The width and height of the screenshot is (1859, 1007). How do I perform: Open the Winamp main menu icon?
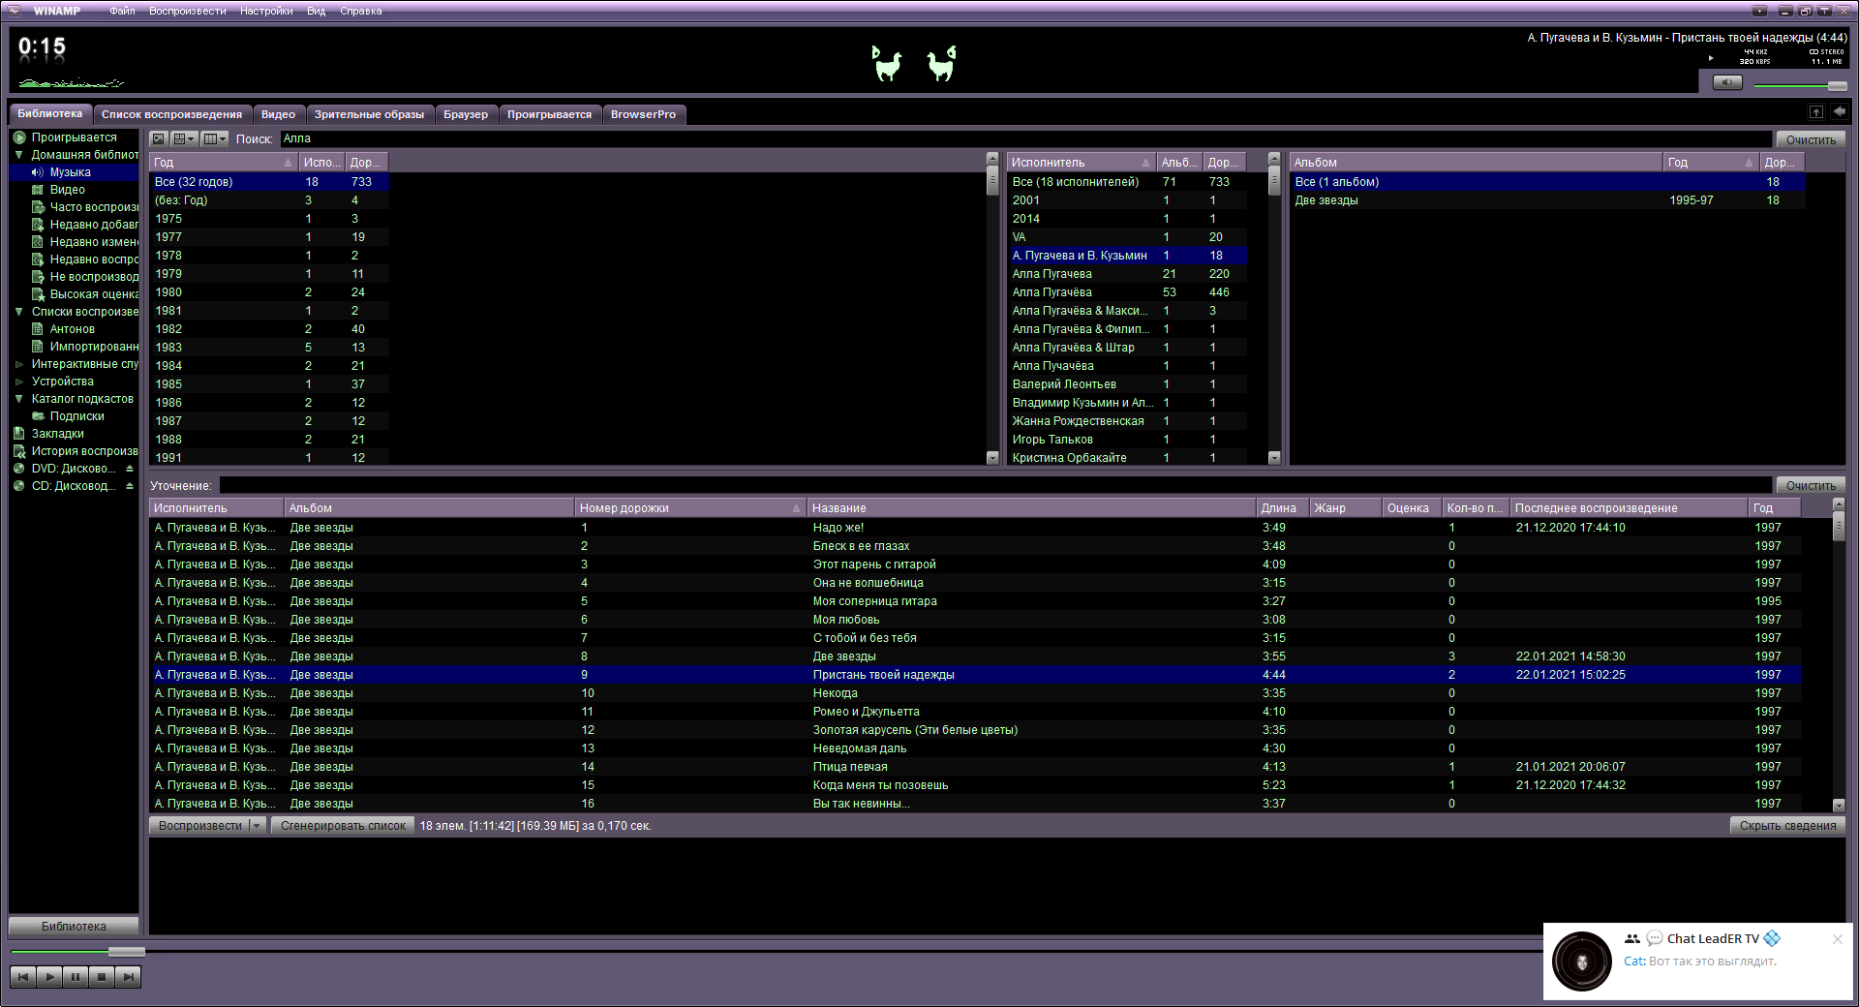tap(14, 11)
